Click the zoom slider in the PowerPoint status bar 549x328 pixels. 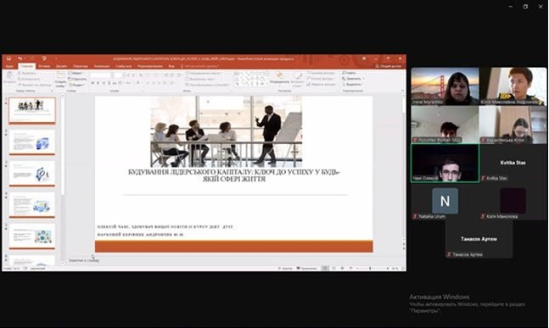373,268
